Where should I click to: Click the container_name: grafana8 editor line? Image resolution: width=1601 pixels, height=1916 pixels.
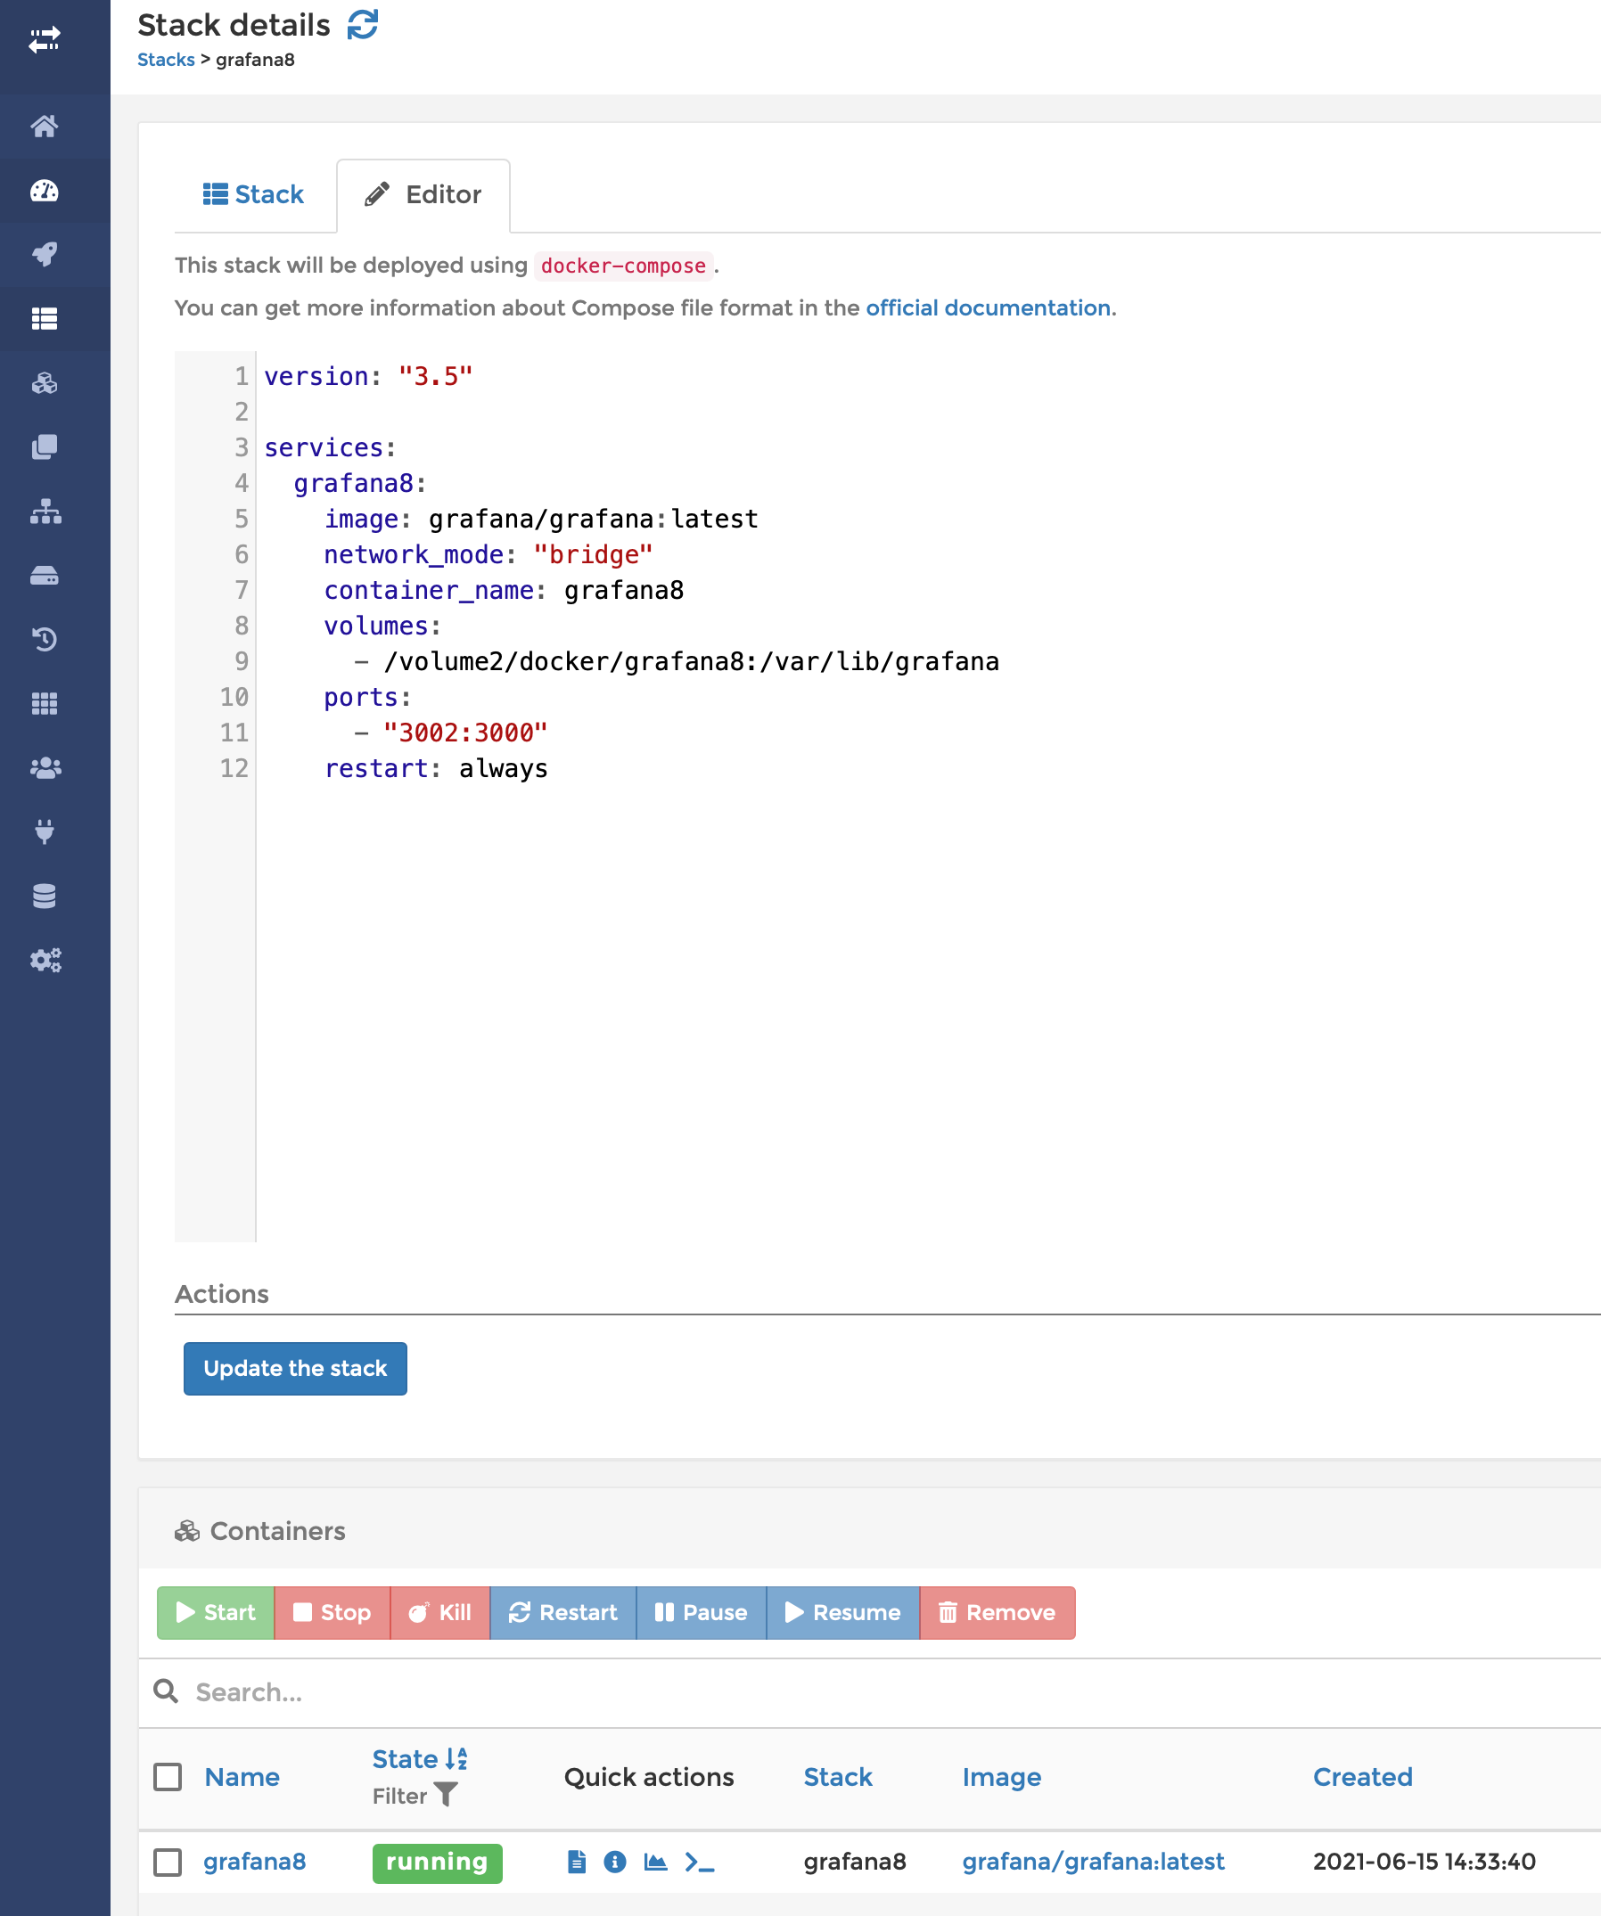tap(504, 590)
